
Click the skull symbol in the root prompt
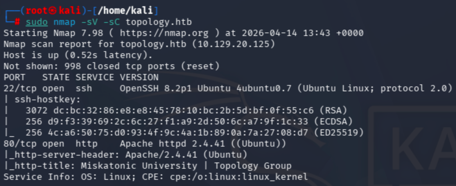click(x=53, y=11)
